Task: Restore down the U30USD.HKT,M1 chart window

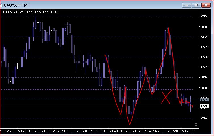Action: (196, 5)
